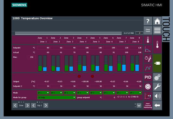The height and width of the screenshot is (119, 173).
Task: Click the speaker sound icon
Action: click(157, 96)
